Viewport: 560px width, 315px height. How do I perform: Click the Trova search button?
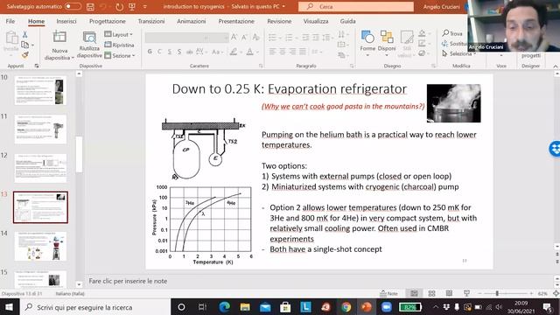[x=452, y=33]
